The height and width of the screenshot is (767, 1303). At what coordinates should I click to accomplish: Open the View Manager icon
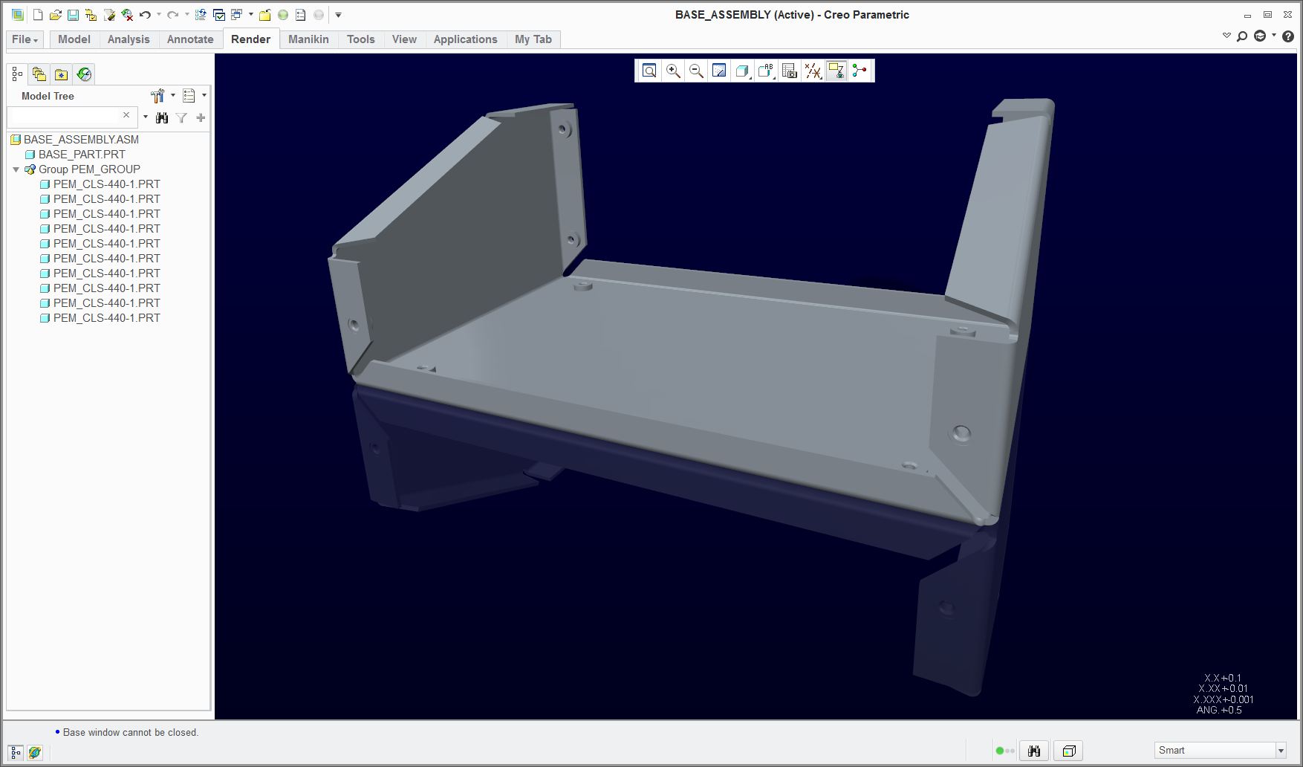pos(788,71)
